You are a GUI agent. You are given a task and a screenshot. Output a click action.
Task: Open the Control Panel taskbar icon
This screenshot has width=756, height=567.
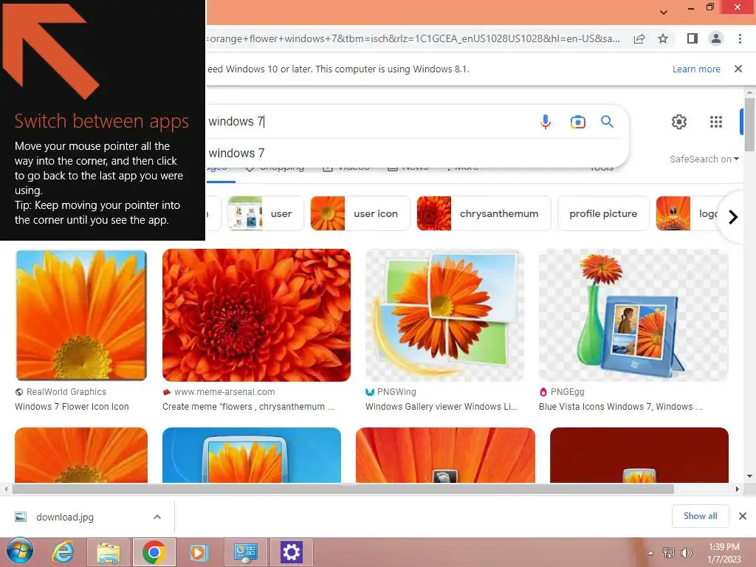point(245,552)
